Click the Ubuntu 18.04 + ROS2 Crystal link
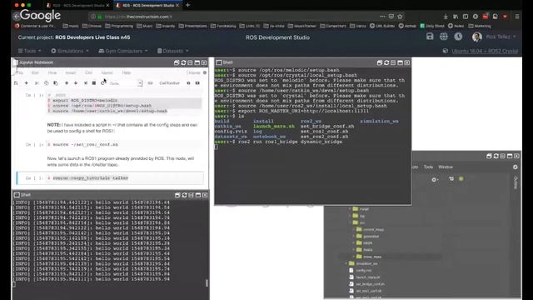Viewport: 533px width, 300px height. tap(485, 51)
